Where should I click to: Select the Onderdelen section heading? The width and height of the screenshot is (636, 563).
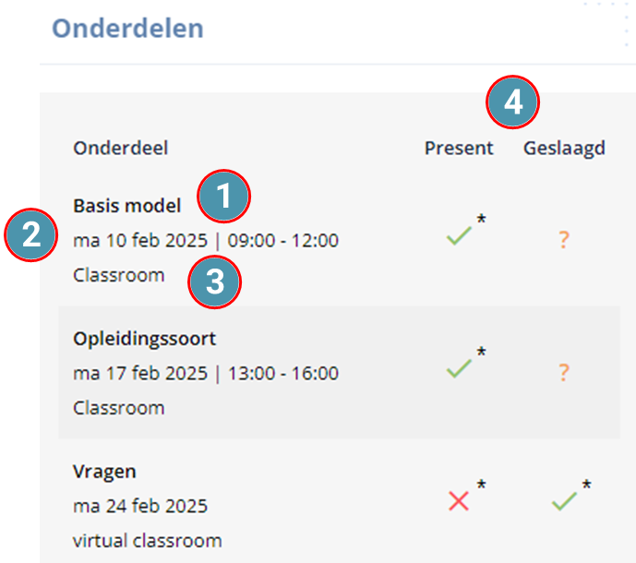click(x=127, y=29)
